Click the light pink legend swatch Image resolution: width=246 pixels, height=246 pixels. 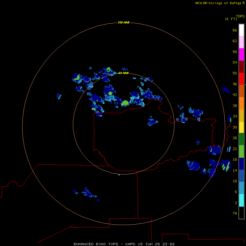[x=241, y=42]
